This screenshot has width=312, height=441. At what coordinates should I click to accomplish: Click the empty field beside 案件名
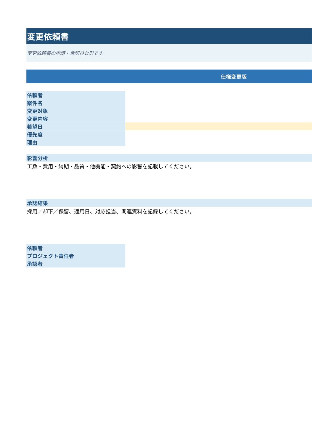219,103
